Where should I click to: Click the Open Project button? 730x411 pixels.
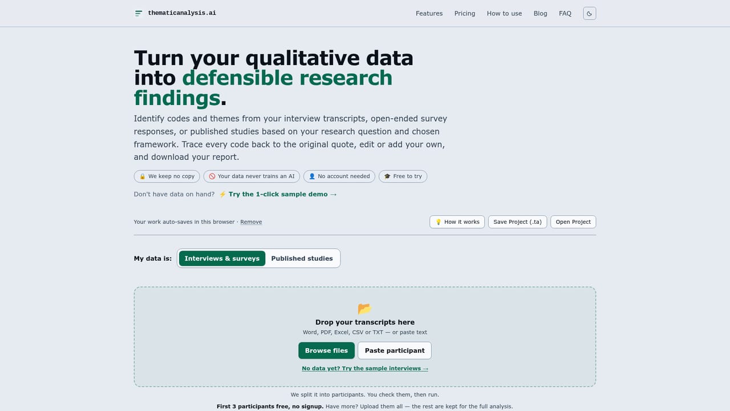573,222
